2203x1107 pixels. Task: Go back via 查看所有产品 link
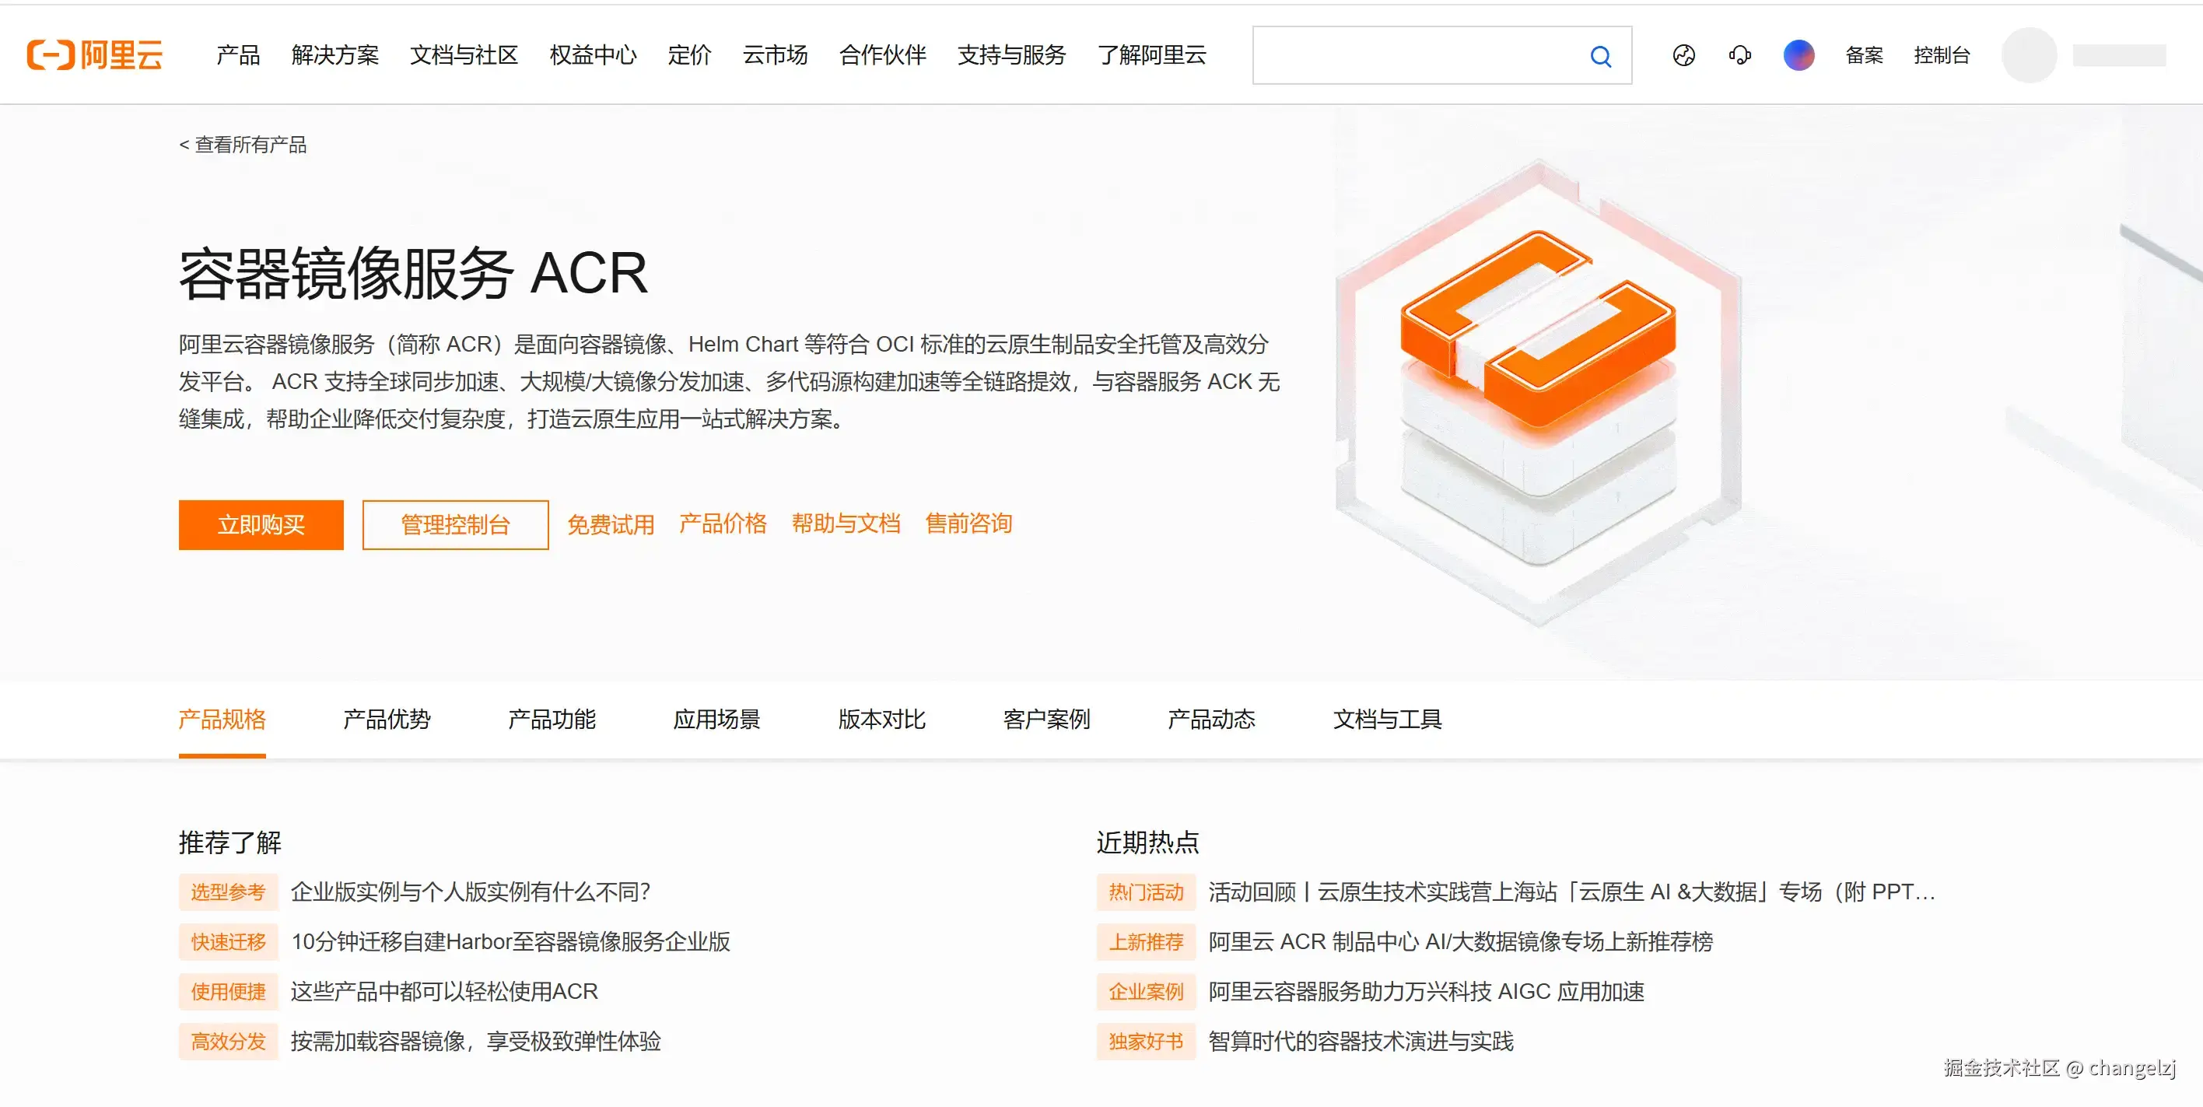tap(243, 145)
